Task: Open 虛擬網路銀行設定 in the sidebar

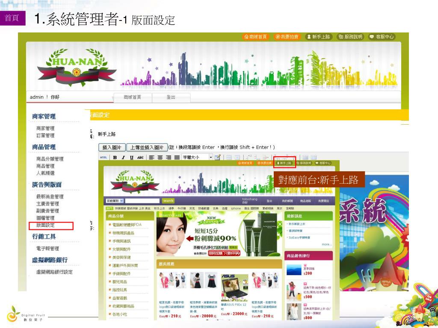Action: click(54, 272)
